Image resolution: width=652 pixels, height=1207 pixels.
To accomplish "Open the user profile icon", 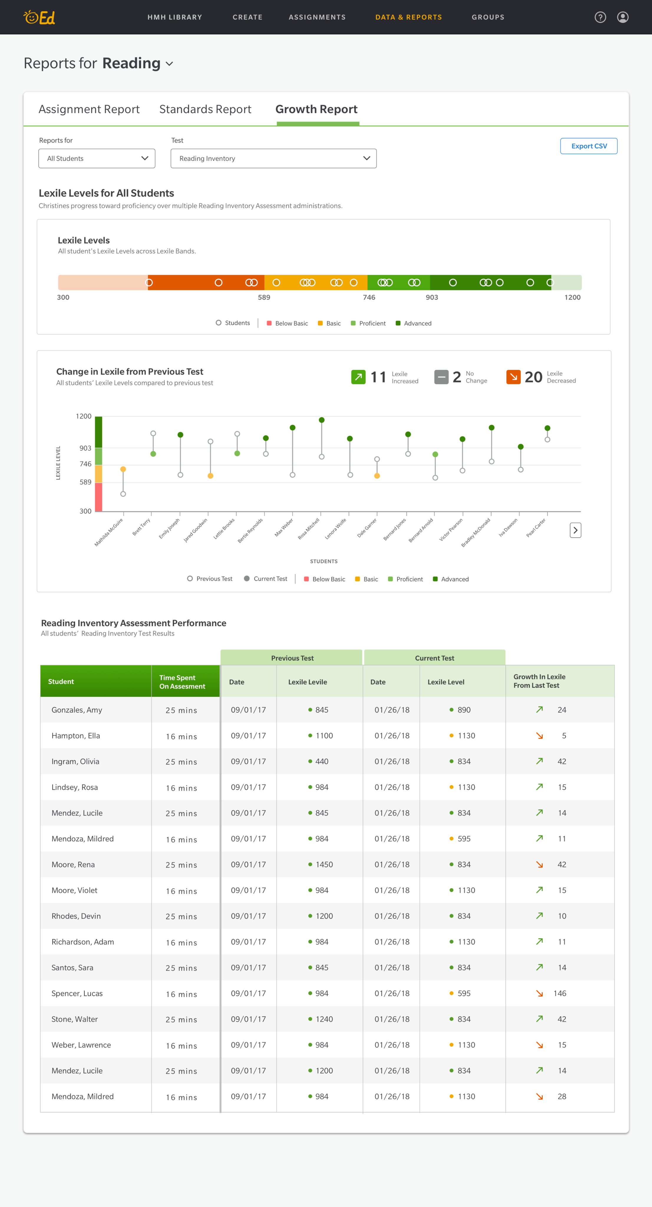I will click(623, 17).
